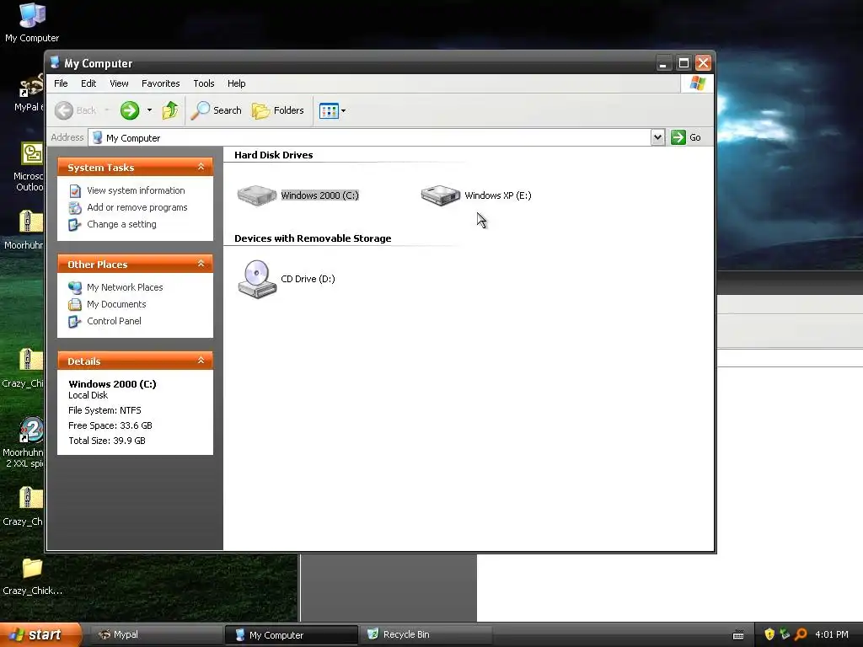The image size is (863, 647).
Task: Click the network connection tray icon
Action: point(785,634)
